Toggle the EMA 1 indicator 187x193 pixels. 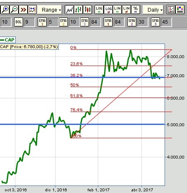[x=42, y=22]
